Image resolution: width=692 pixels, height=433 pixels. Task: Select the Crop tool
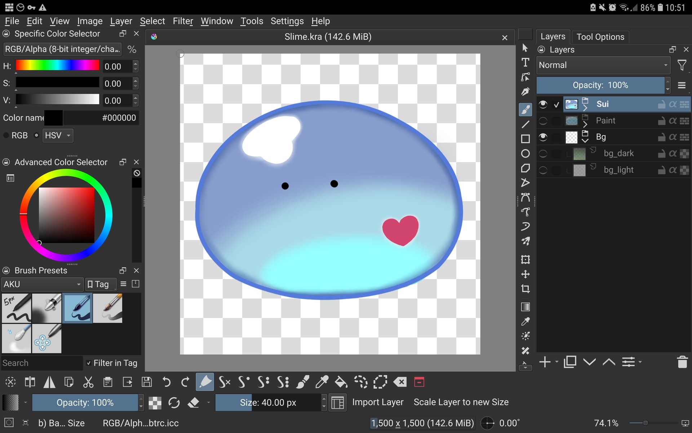[x=525, y=289]
